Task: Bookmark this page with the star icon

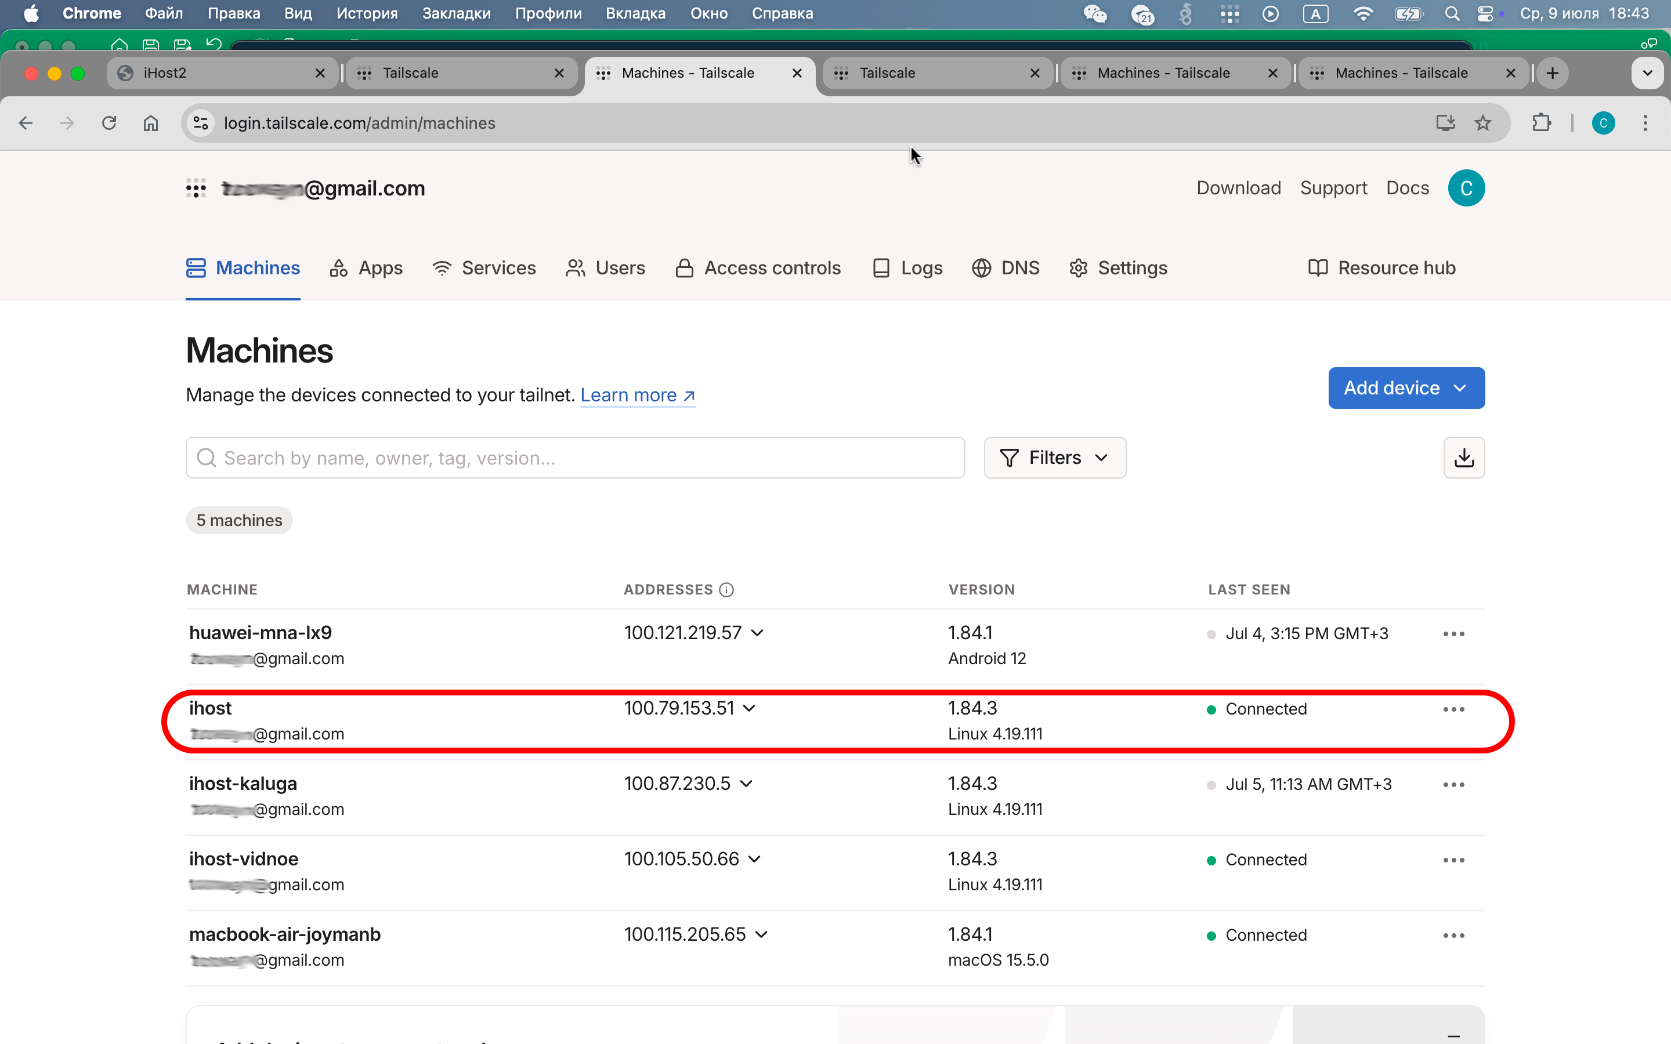Action: pyautogui.click(x=1482, y=123)
